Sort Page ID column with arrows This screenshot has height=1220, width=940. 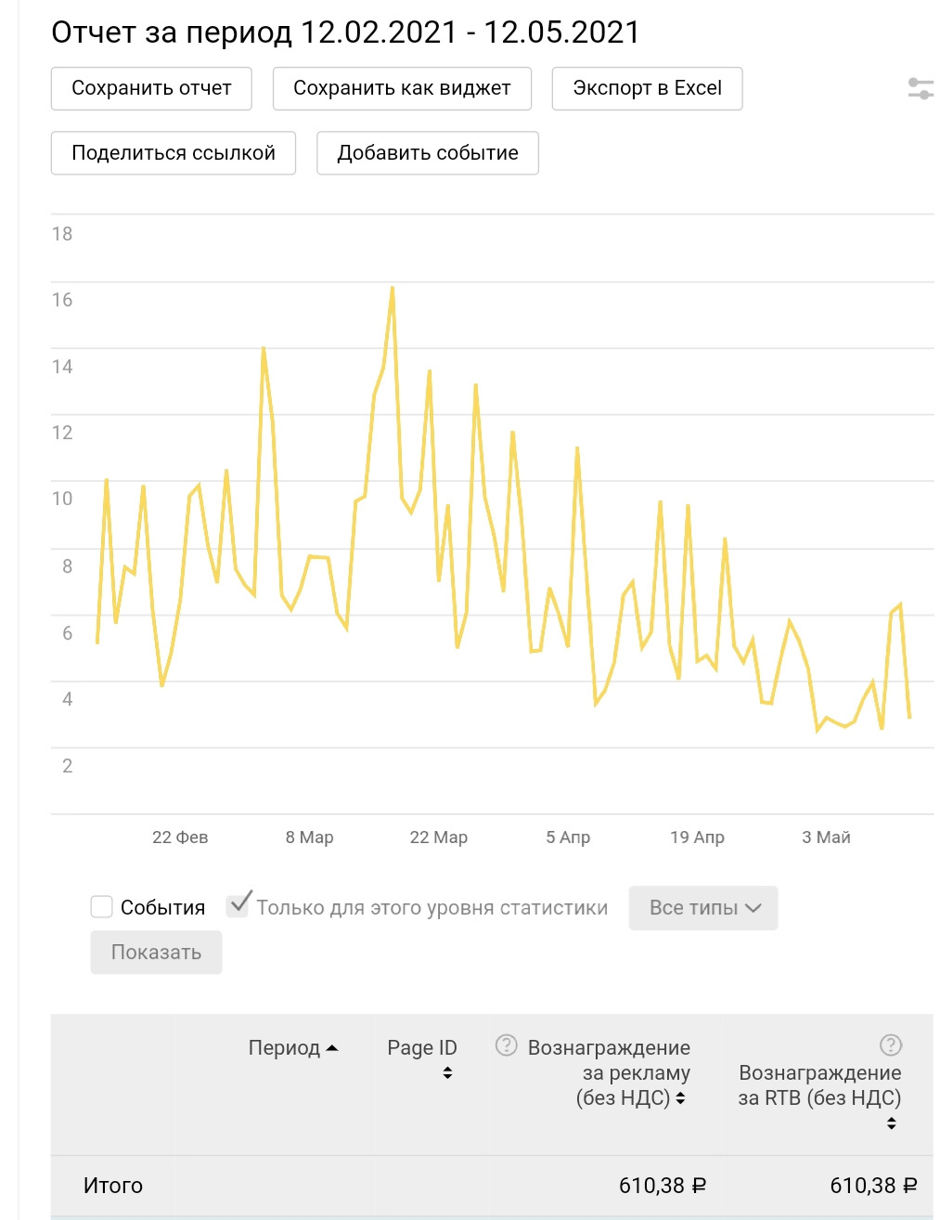[x=447, y=1073]
